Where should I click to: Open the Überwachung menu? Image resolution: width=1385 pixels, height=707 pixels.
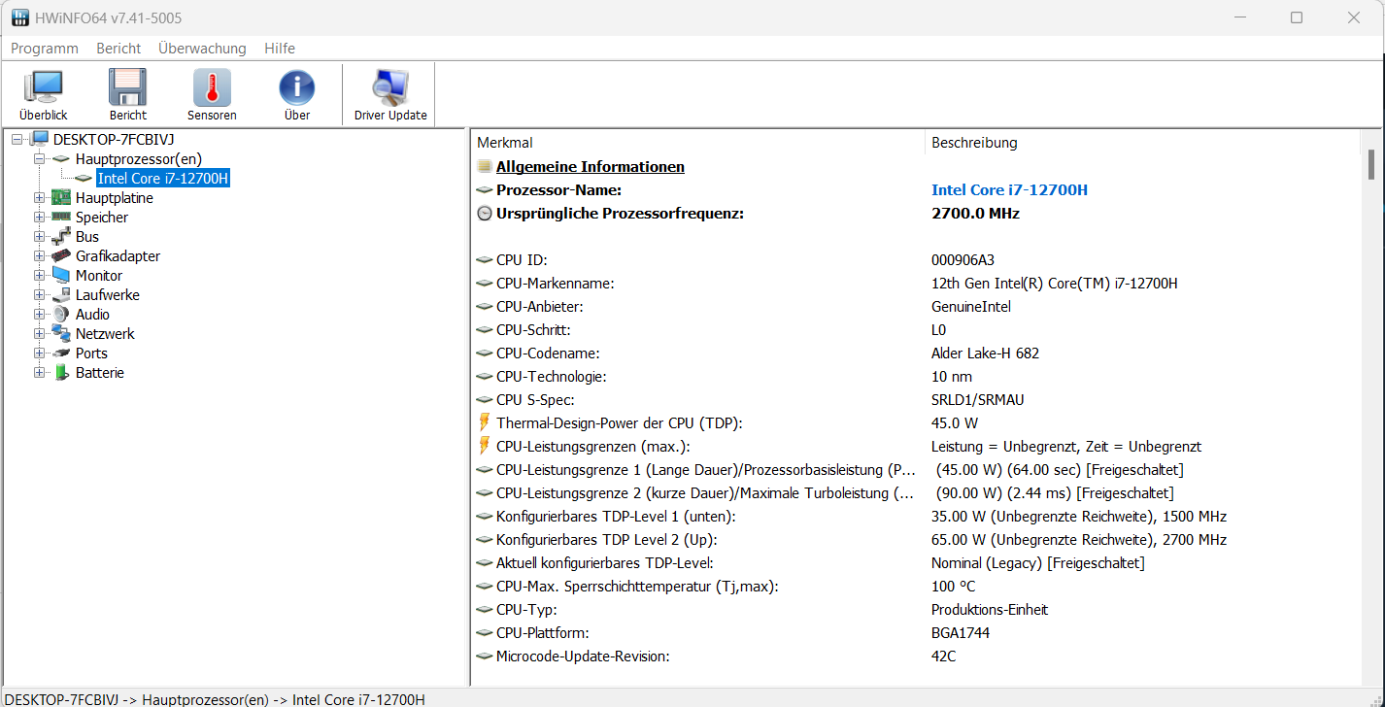tap(202, 49)
